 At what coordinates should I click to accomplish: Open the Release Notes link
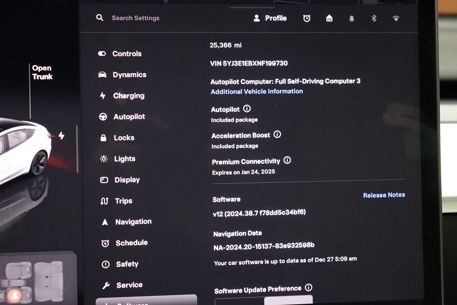384,195
